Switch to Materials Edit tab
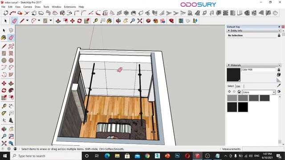The width and height of the screenshot is (285, 160). (238, 86)
